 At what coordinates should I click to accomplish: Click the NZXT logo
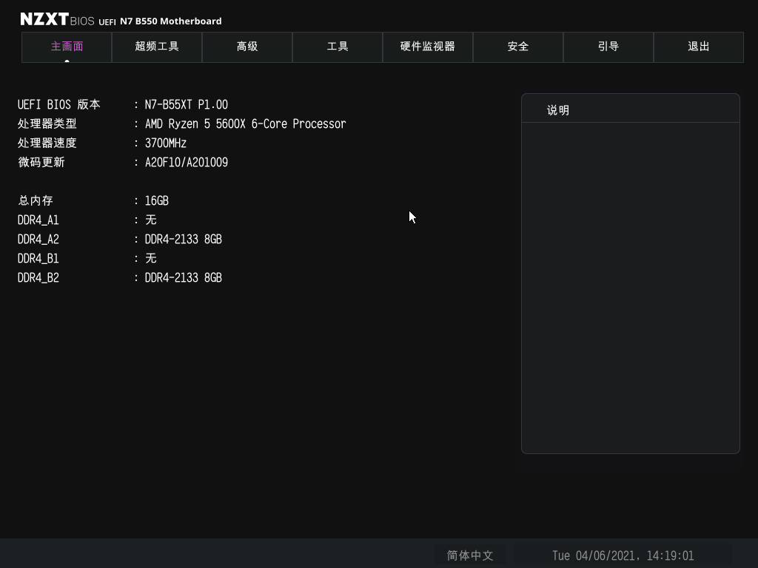(44, 19)
